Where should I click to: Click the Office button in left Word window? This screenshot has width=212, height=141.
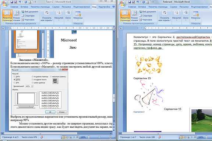click(5, 4)
